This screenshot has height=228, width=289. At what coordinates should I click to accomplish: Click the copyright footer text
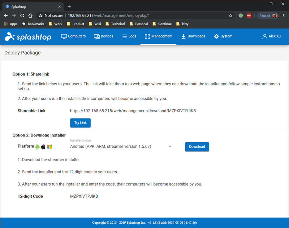[144, 223]
